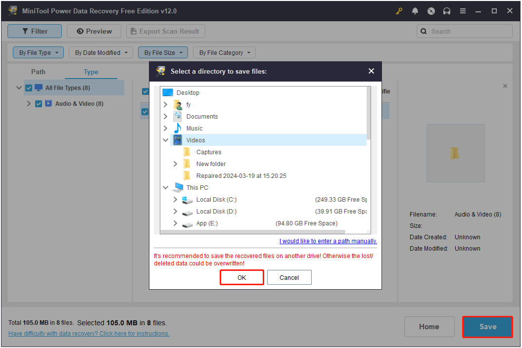Go to Home button

429,327
